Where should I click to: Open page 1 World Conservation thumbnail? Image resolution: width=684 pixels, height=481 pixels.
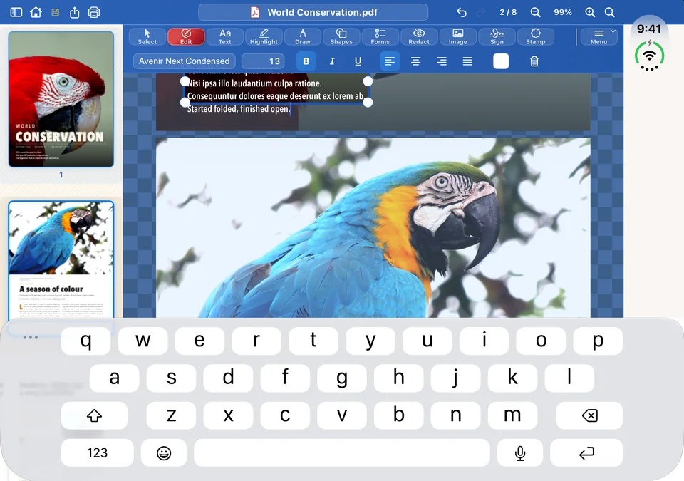pos(61,99)
